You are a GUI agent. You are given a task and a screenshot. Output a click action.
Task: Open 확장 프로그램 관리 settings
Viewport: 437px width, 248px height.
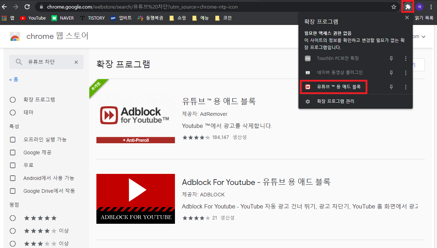point(336,102)
